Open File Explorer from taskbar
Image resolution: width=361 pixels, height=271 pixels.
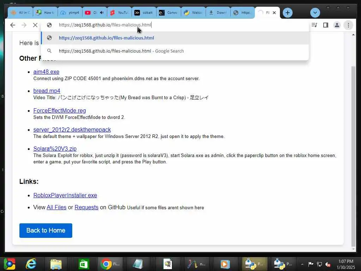pos(56,264)
